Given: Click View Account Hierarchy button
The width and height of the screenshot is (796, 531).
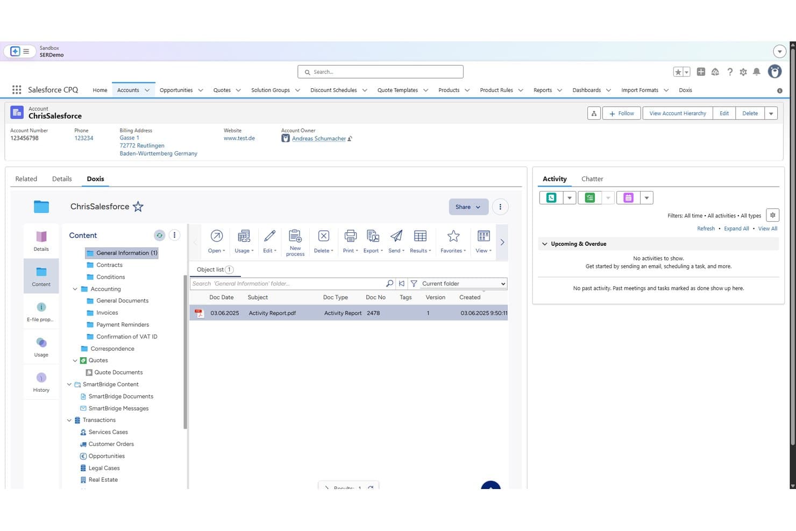Looking at the screenshot, I should click(x=678, y=114).
